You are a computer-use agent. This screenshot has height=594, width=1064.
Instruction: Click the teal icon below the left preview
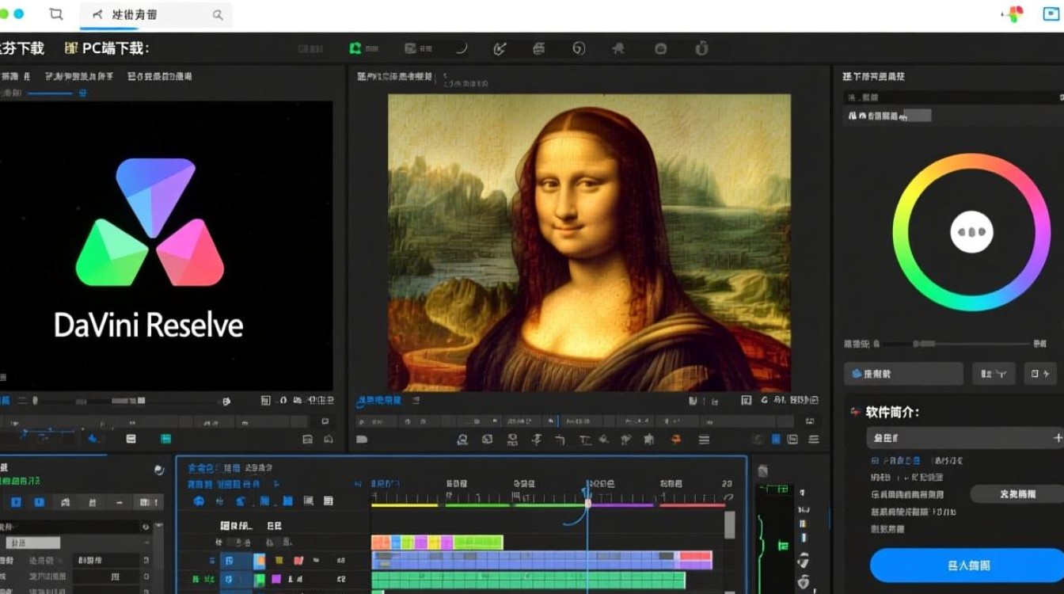pos(165,439)
